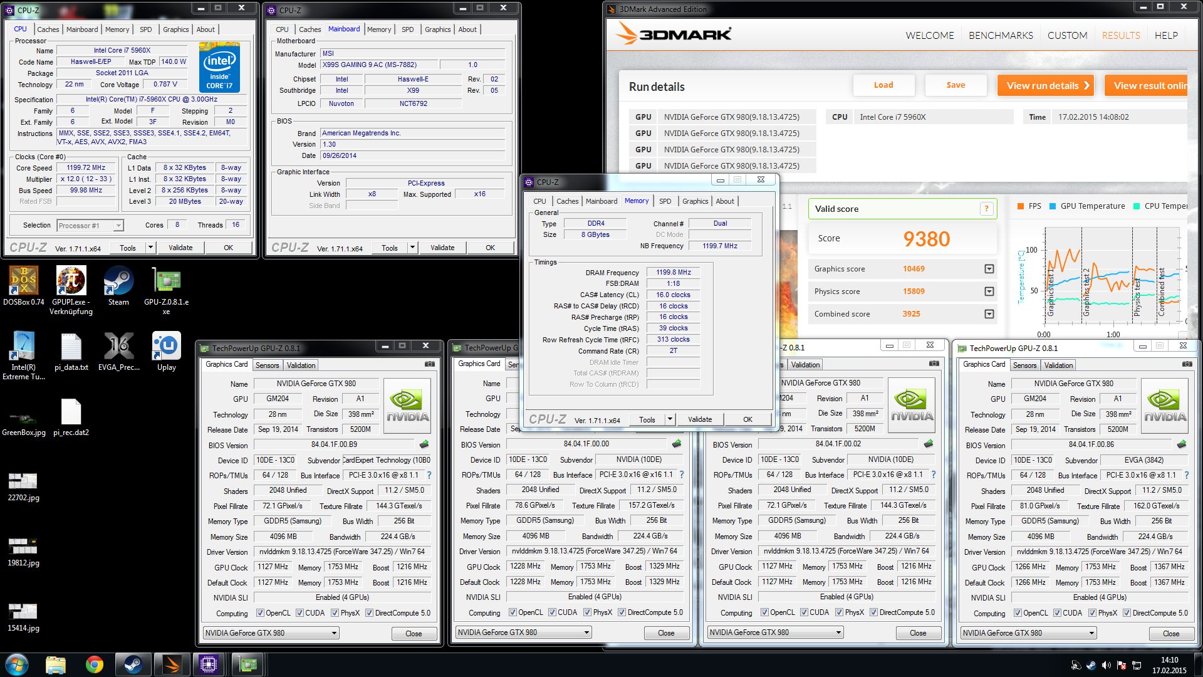Expand Physics score details in 3DMark
This screenshot has height=677, width=1203.
[x=989, y=291]
